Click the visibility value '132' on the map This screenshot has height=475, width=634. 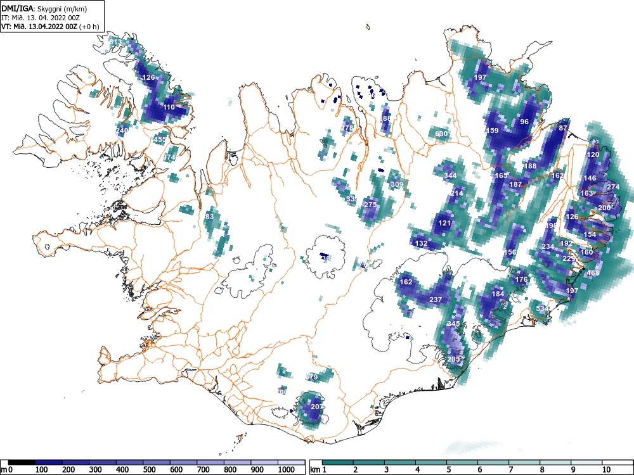[422, 243]
